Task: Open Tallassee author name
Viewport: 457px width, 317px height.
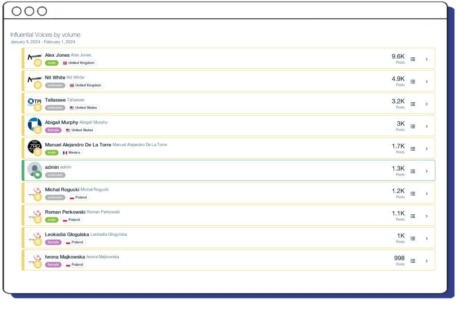Action: point(55,100)
